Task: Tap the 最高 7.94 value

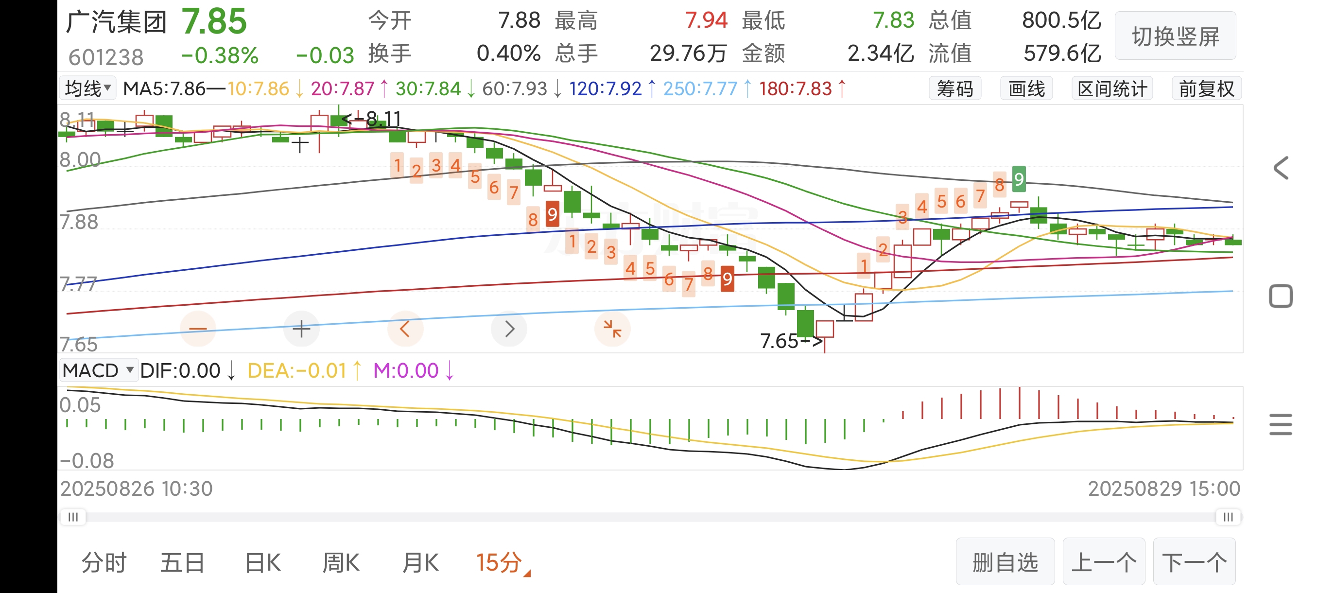Action: (706, 20)
